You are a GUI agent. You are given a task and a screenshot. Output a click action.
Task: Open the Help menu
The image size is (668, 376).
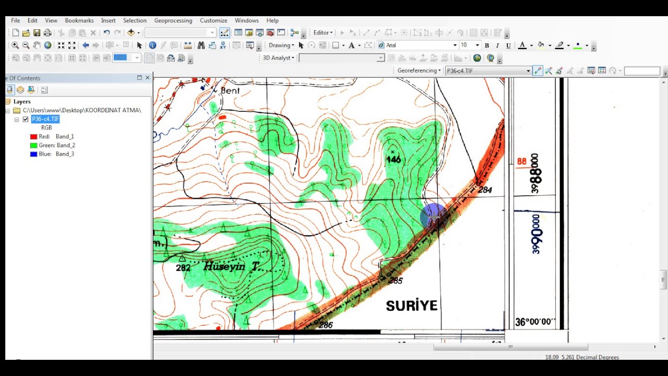(x=272, y=20)
